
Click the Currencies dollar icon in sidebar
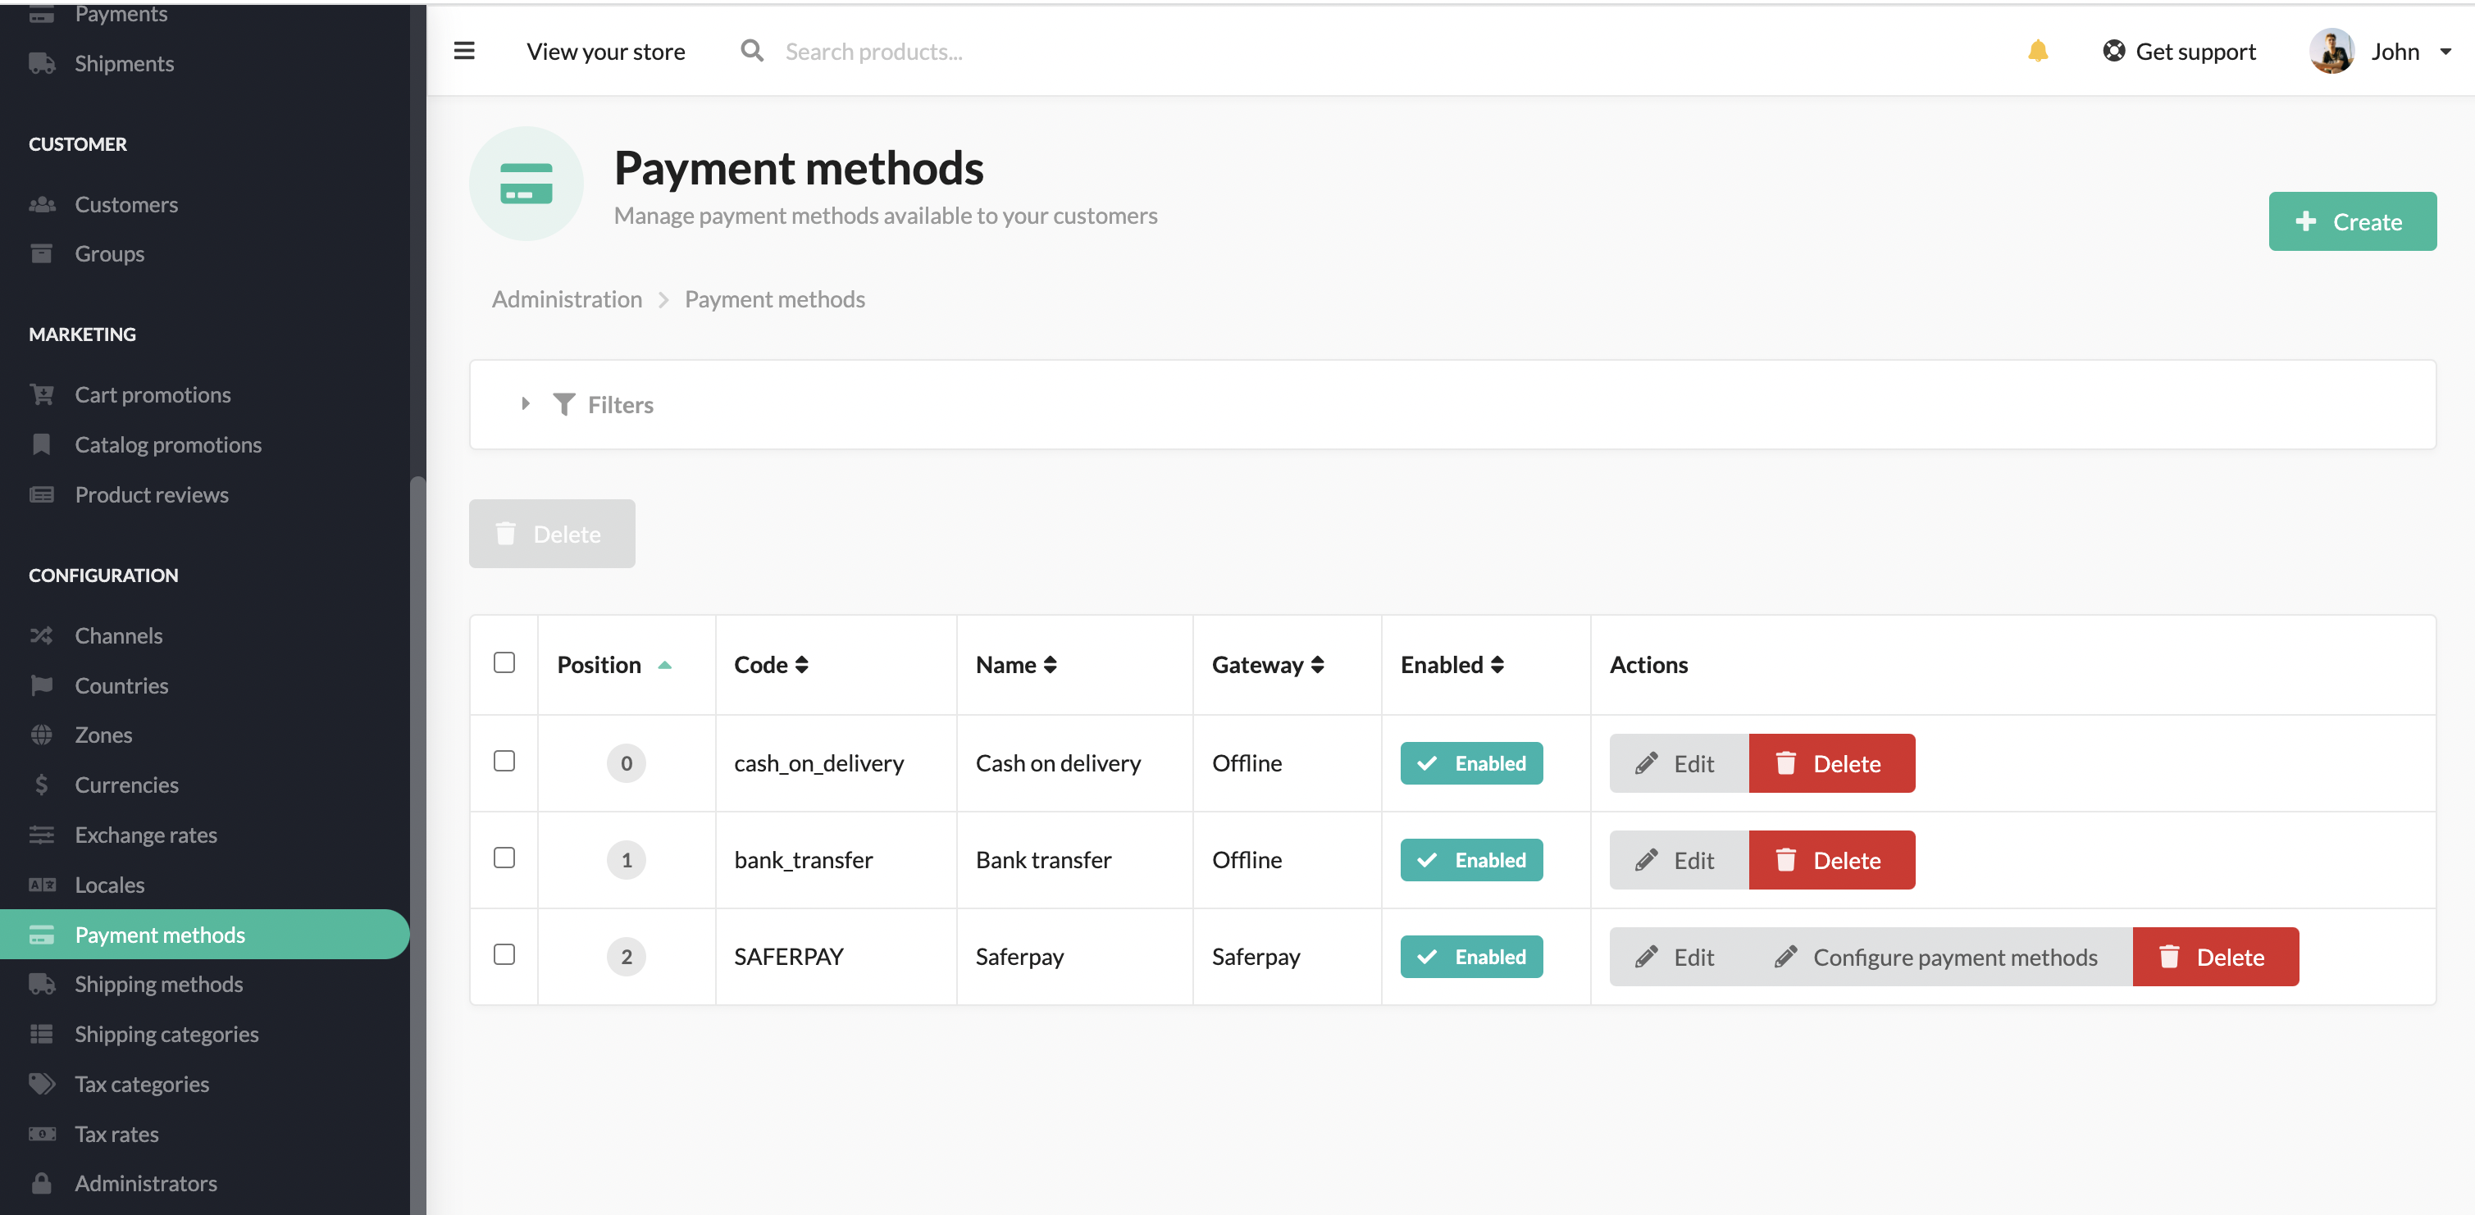(x=41, y=785)
